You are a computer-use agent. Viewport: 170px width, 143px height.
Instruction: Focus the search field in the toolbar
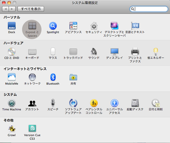pos(149,9)
